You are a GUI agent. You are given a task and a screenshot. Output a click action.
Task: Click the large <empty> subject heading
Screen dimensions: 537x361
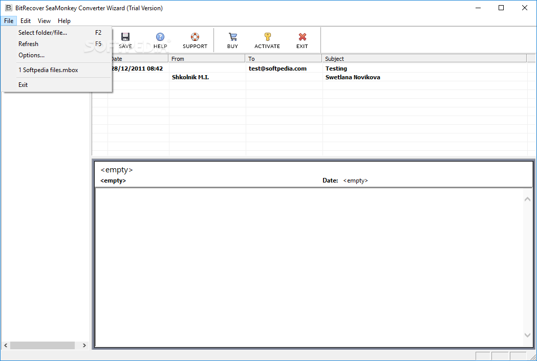[116, 170]
